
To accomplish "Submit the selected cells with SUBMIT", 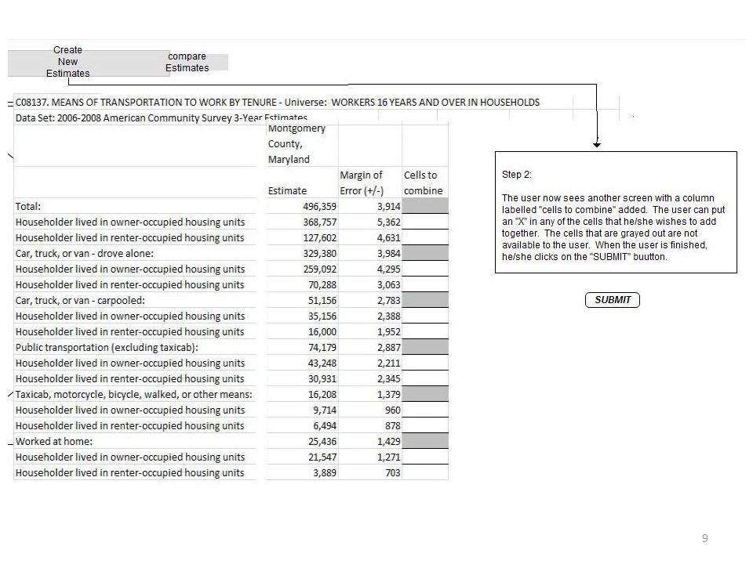I will click(x=613, y=300).
